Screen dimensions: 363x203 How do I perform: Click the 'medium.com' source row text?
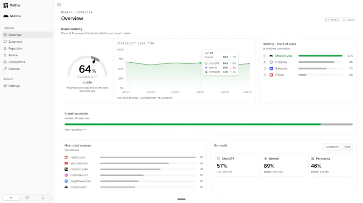point(79,169)
